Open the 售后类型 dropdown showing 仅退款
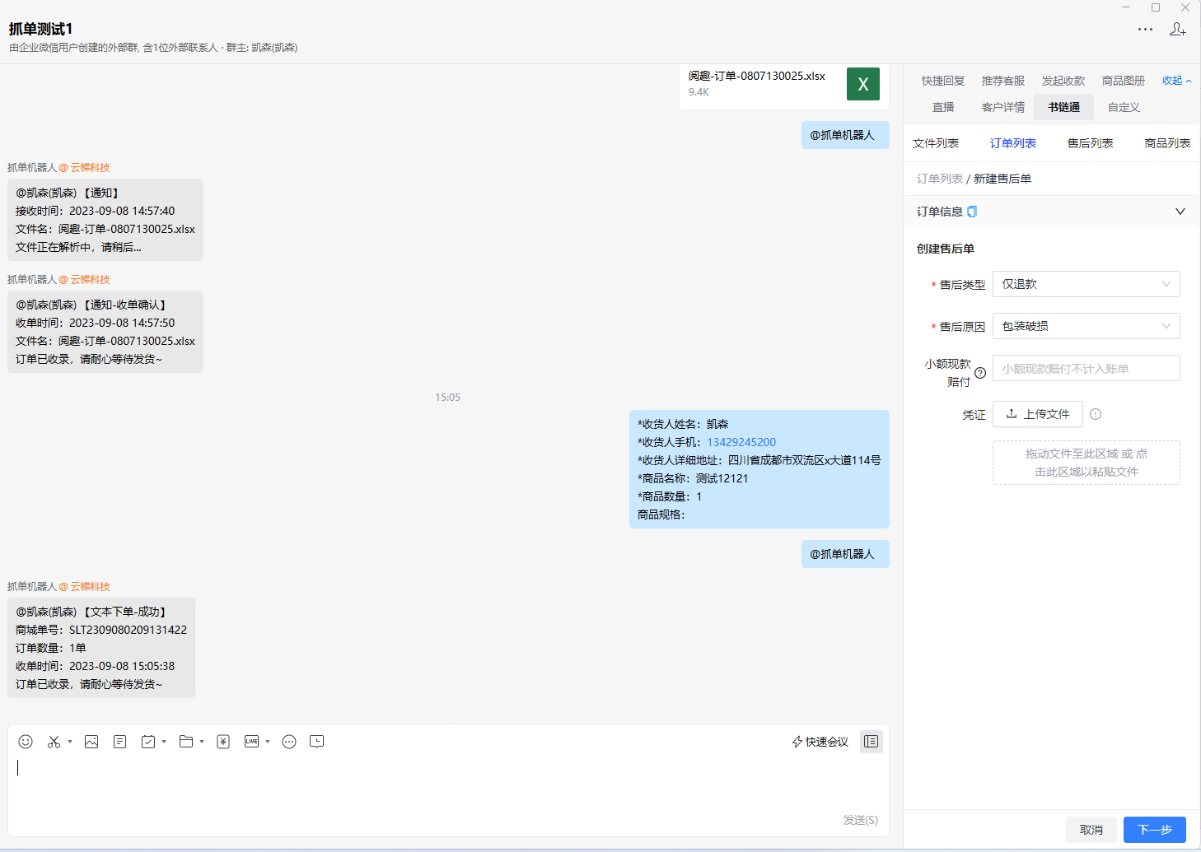Screen dimensions: 1201x852 point(1087,284)
